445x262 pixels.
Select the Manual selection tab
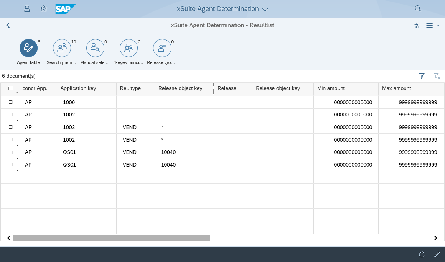[95, 52]
